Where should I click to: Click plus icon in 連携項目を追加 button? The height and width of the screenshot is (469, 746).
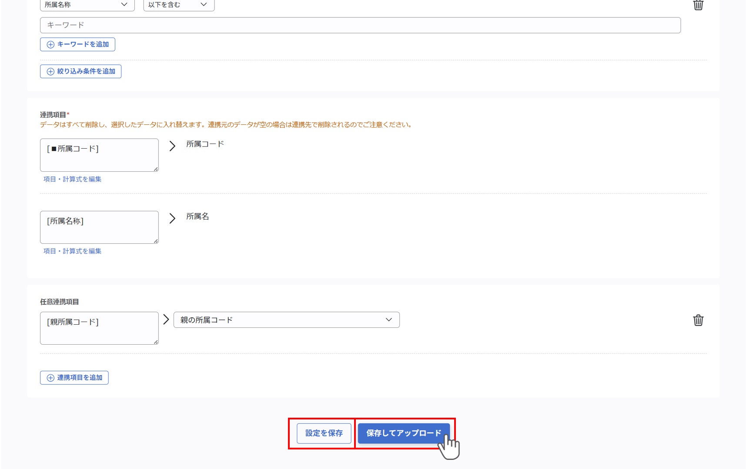click(50, 378)
